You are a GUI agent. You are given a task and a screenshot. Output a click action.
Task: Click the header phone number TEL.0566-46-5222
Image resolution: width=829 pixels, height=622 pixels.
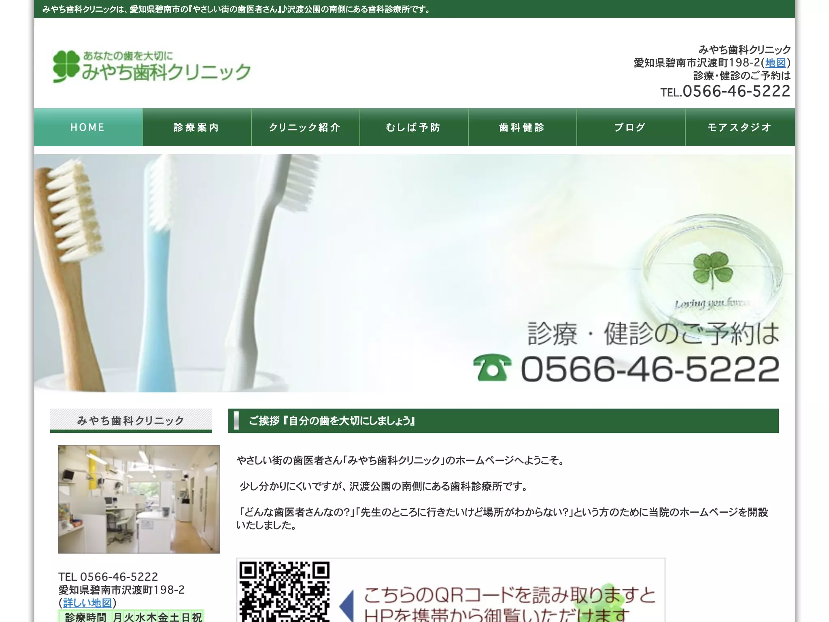pos(725,91)
